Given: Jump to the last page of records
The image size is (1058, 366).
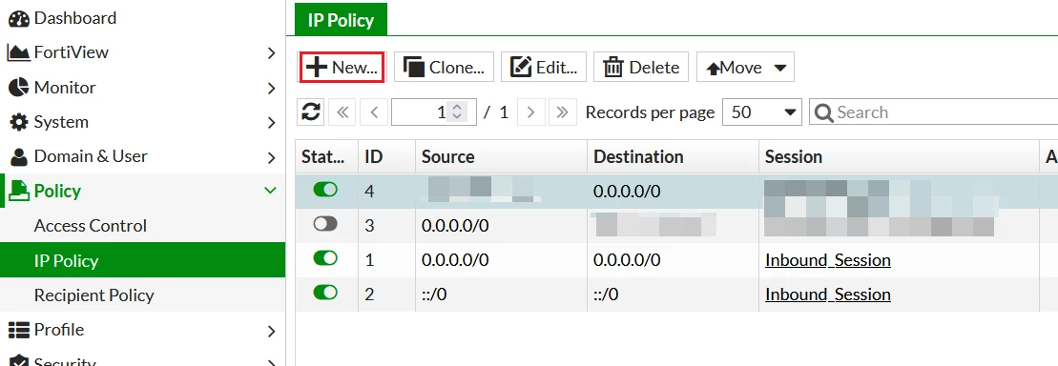Looking at the screenshot, I should point(563,112).
